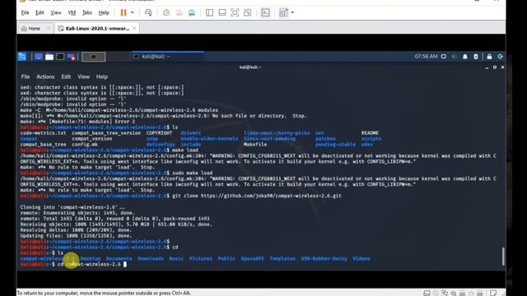Click 'README' in the ls listing
Viewport: 527px width, 296px height.
(x=370, y=133)
